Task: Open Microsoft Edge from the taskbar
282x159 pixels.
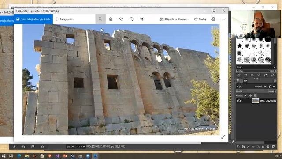Action: (19, 156)
